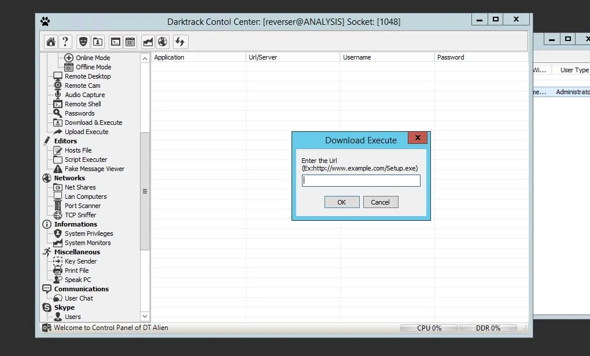Open Script Executer

click(x=86, y=160)
